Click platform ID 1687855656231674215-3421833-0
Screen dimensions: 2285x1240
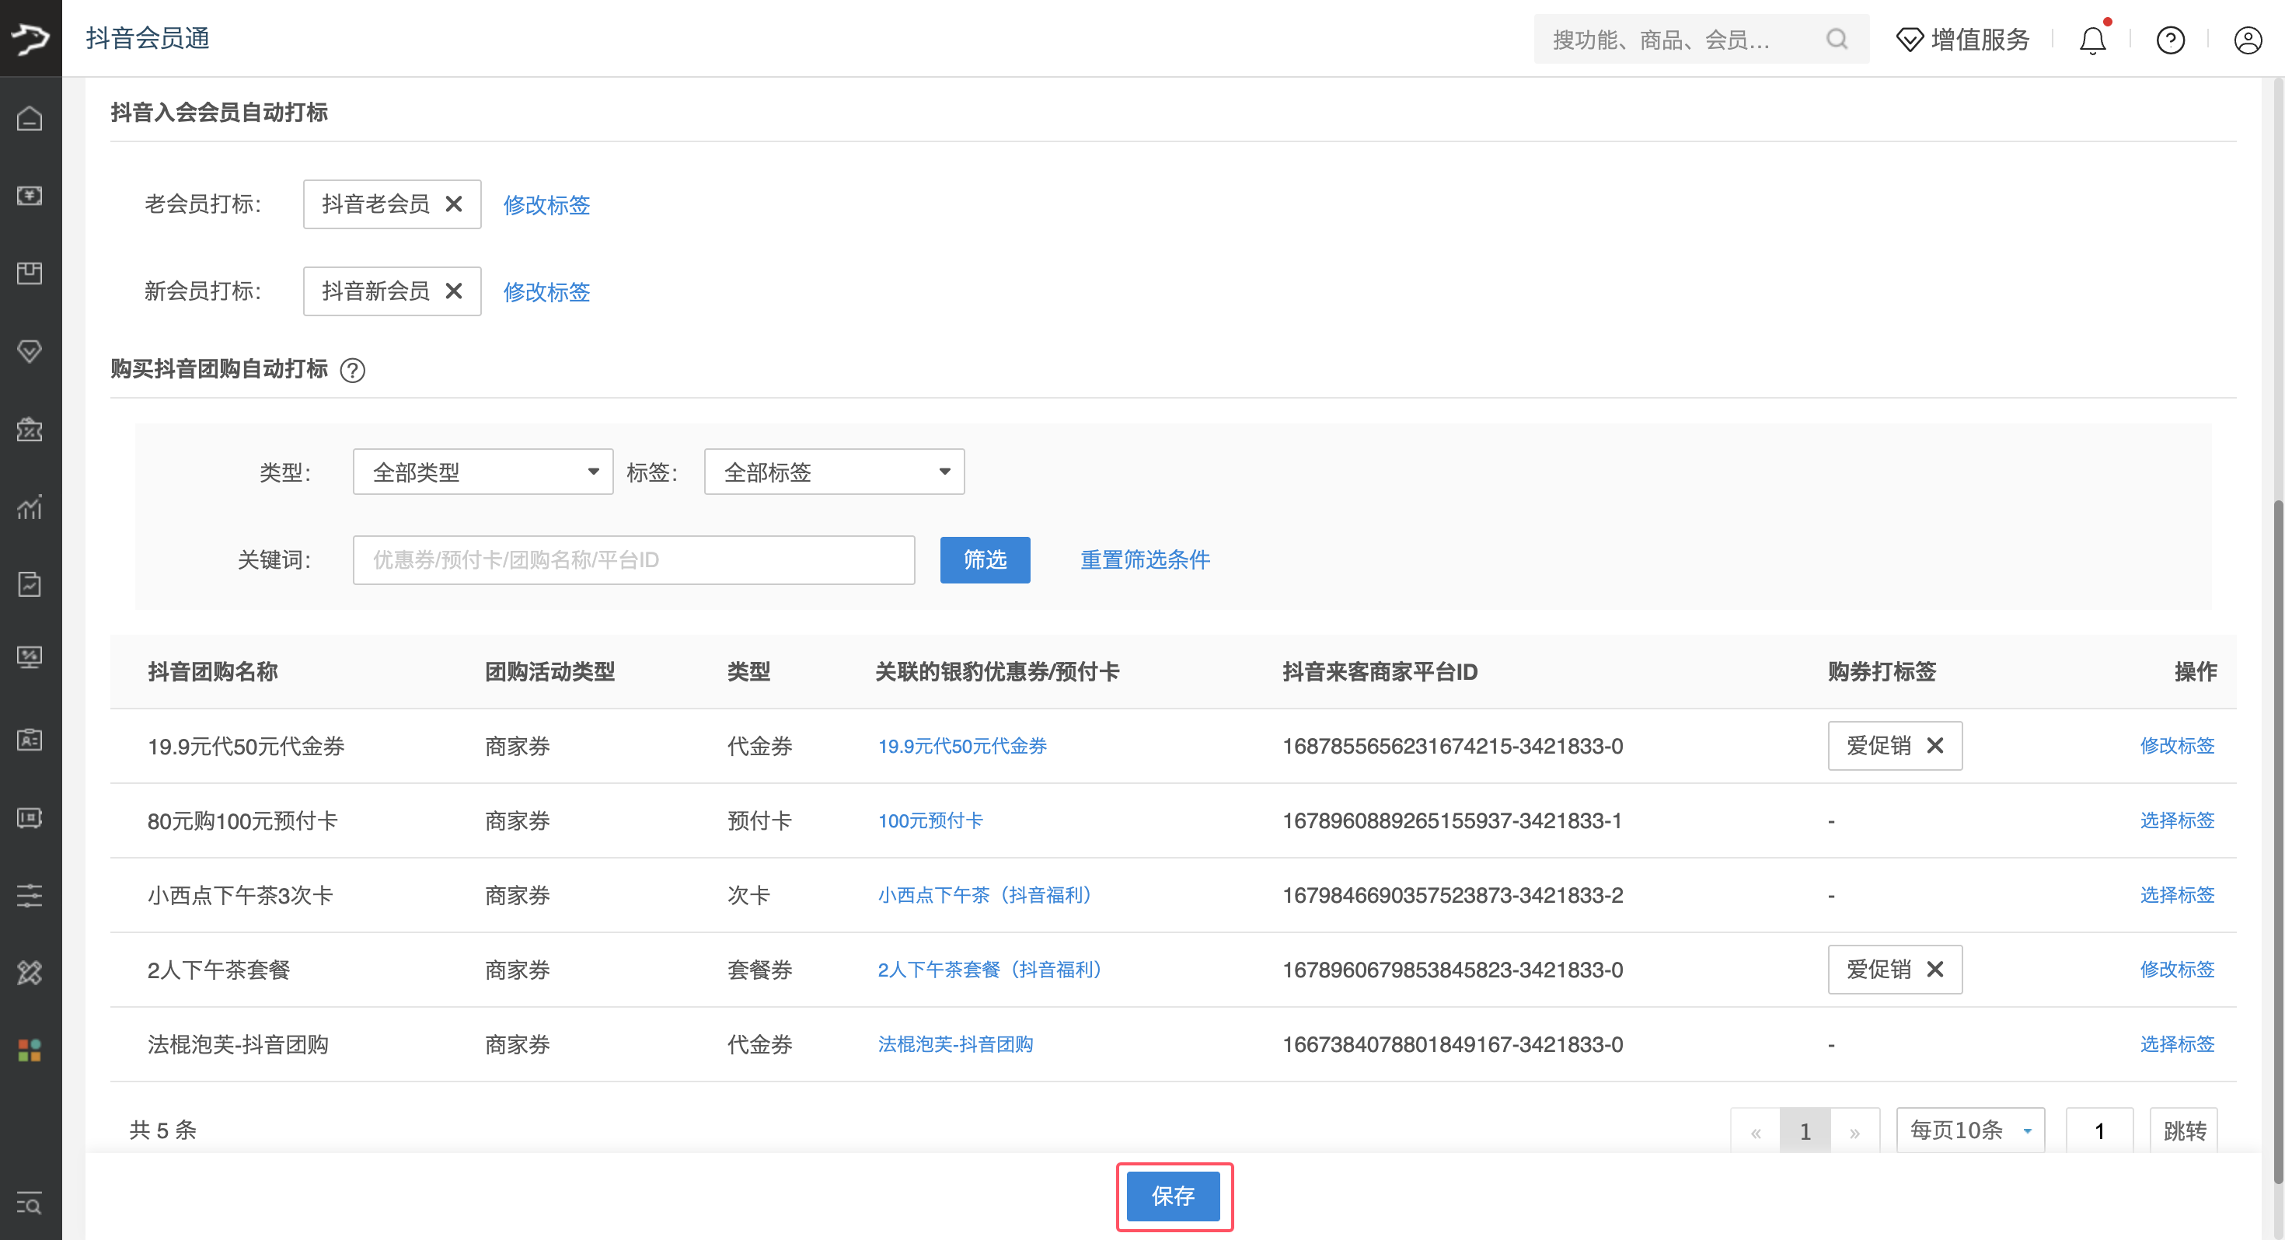[x=1452, y=746]
